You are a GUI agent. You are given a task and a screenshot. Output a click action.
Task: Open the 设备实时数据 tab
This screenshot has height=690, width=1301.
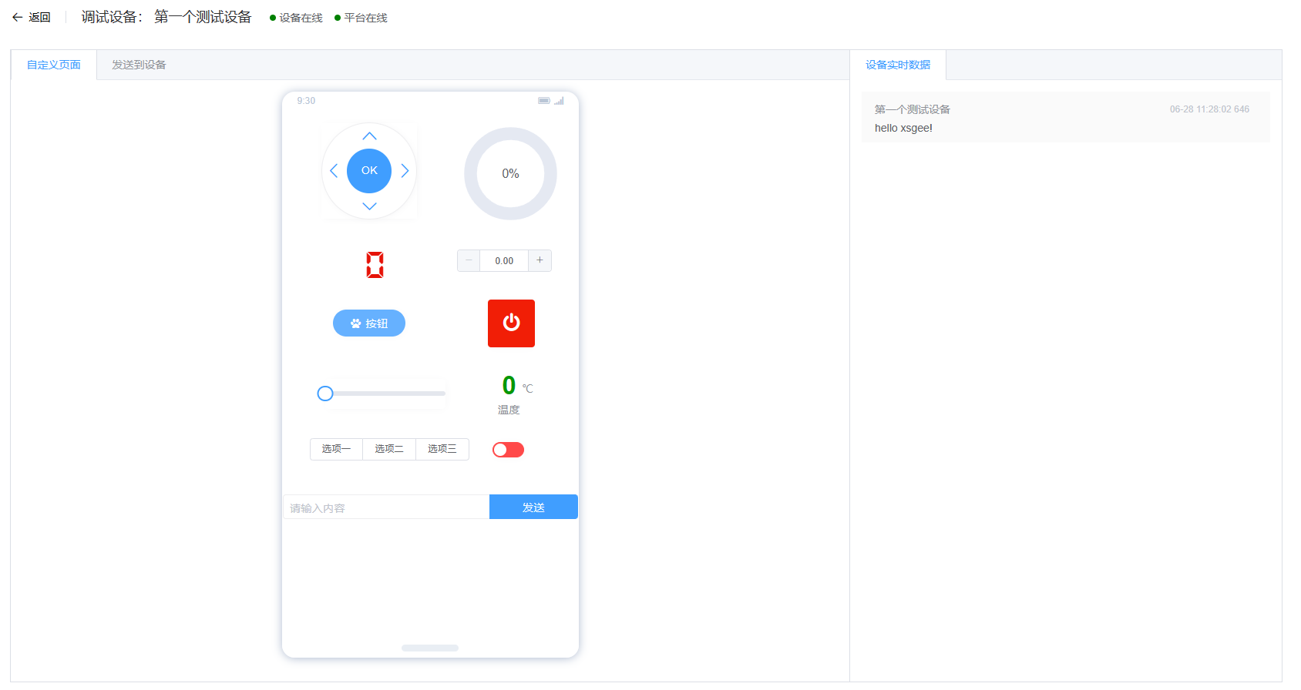898,65
